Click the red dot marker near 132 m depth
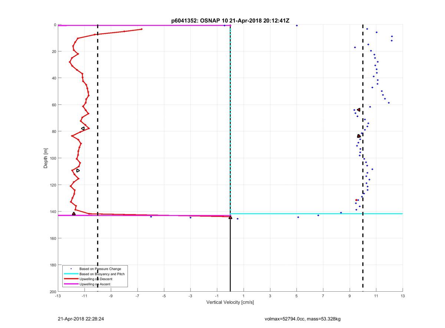The width and height of the screenshot is (445, 328). (356, 200)
